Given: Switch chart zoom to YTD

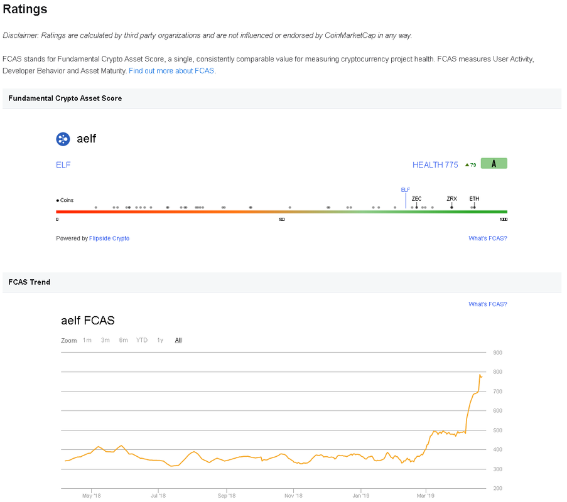Looking at the screenshot, I should [x=142, y=341].
